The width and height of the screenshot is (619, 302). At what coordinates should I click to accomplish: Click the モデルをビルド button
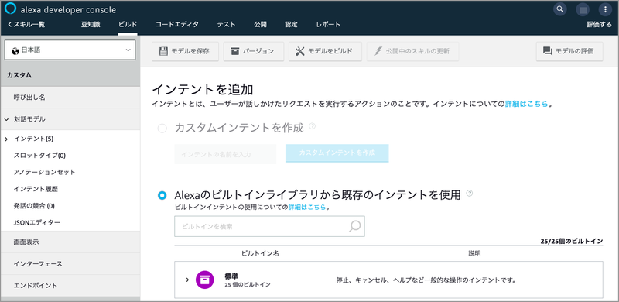tap(325, 51)
